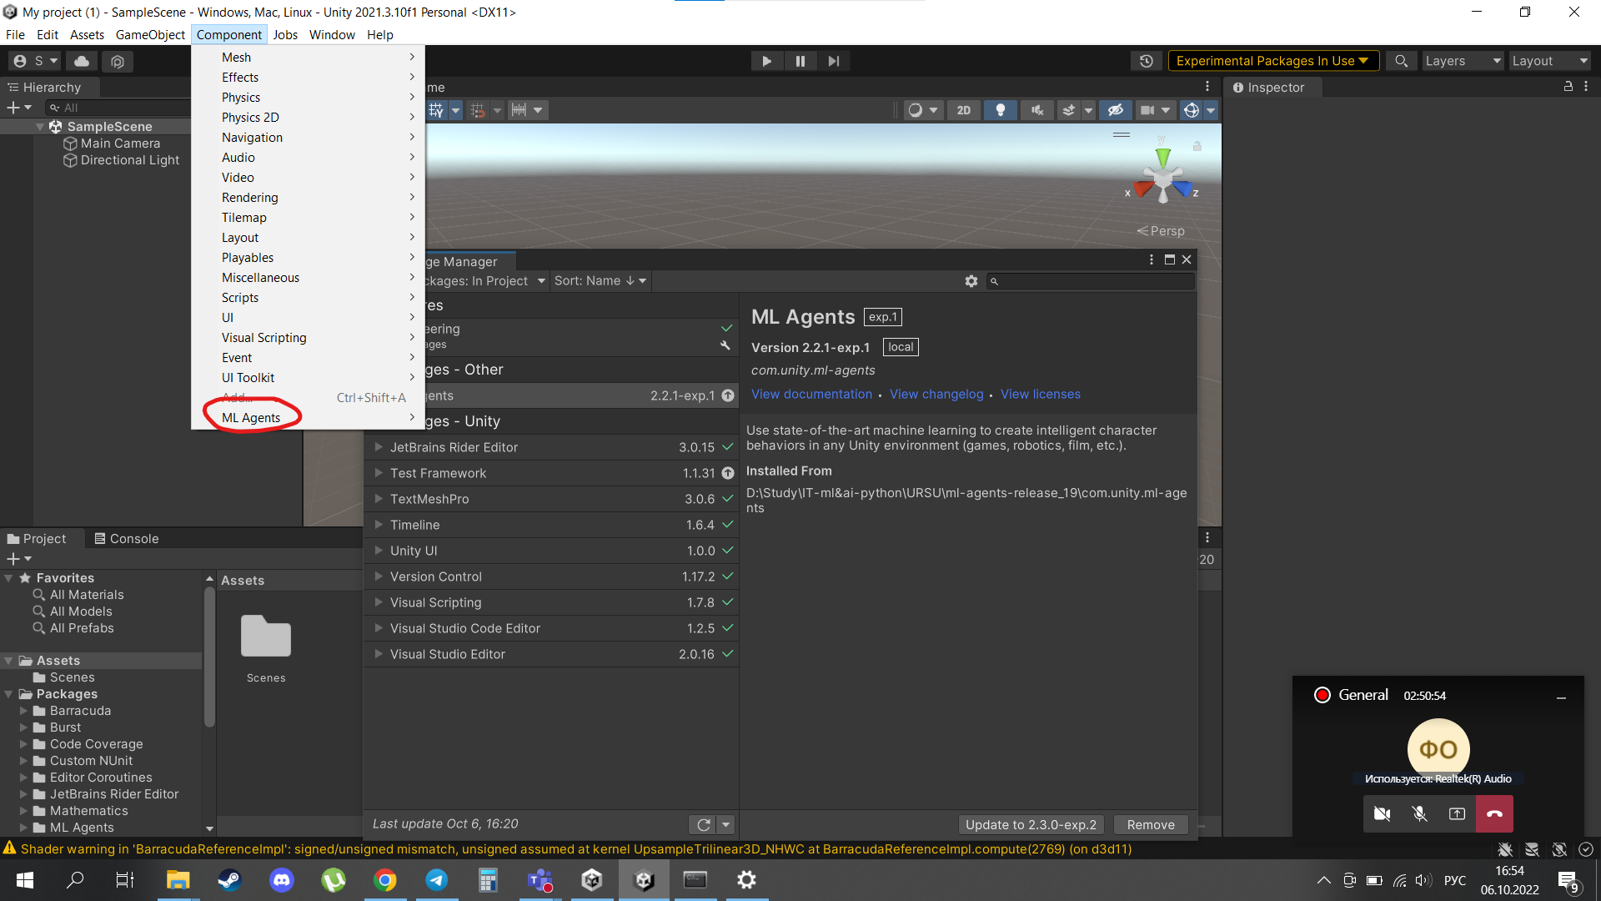Open the Layers dropdown
This screenshot has width=1601, height=901.
point(1462,61)
